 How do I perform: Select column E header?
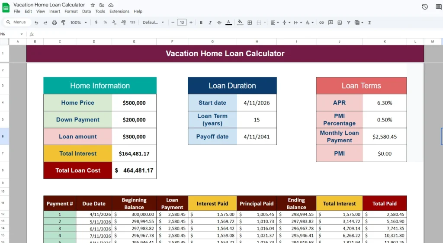[x=134, y=42]
